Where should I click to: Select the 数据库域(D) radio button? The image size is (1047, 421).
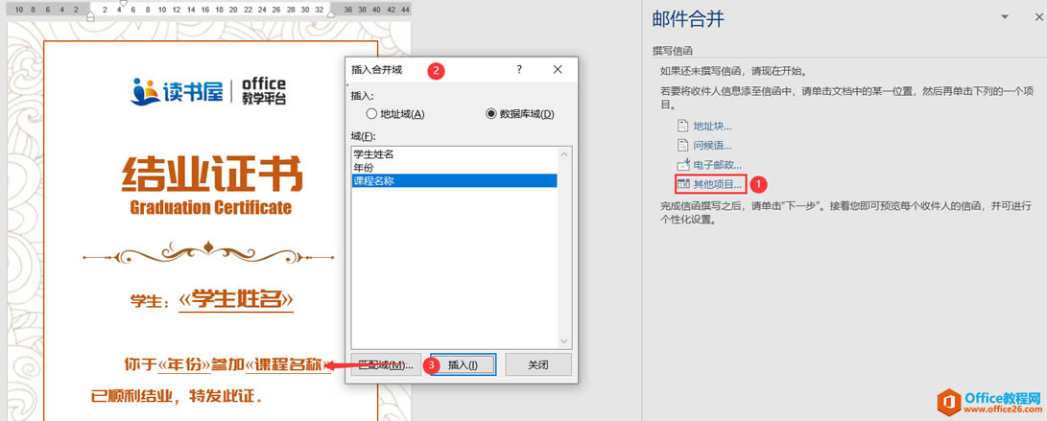pos(491,114)
